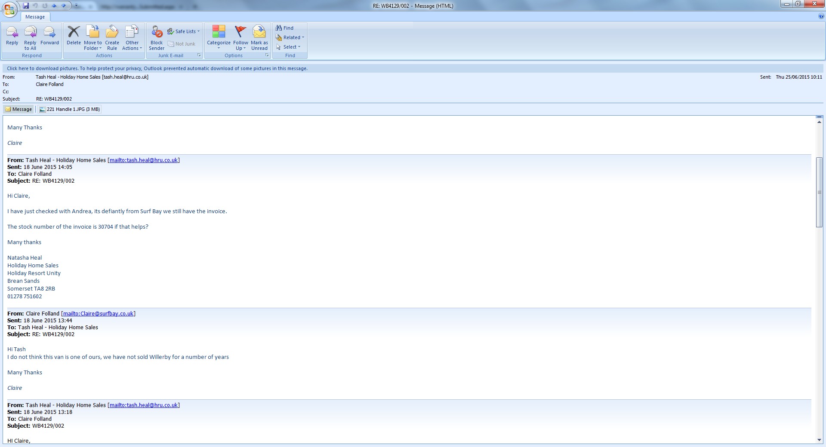
Task: Mark the message as unread
Action: (259, 32)
